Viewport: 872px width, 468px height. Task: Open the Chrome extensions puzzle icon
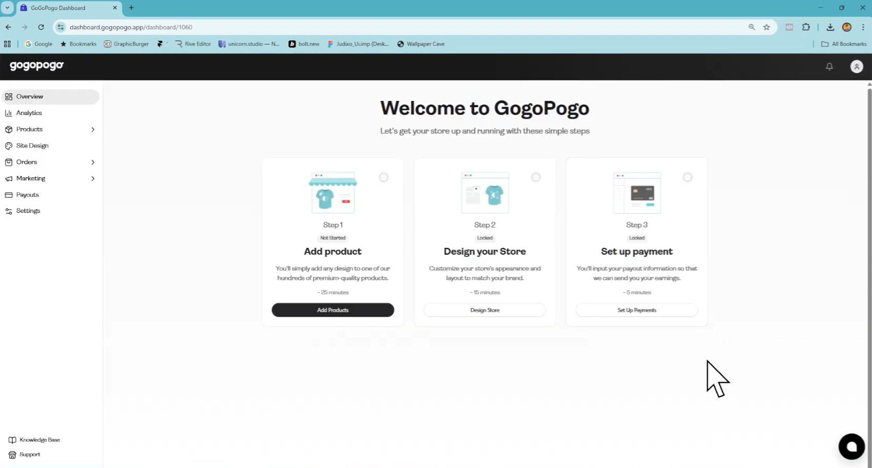806,27
